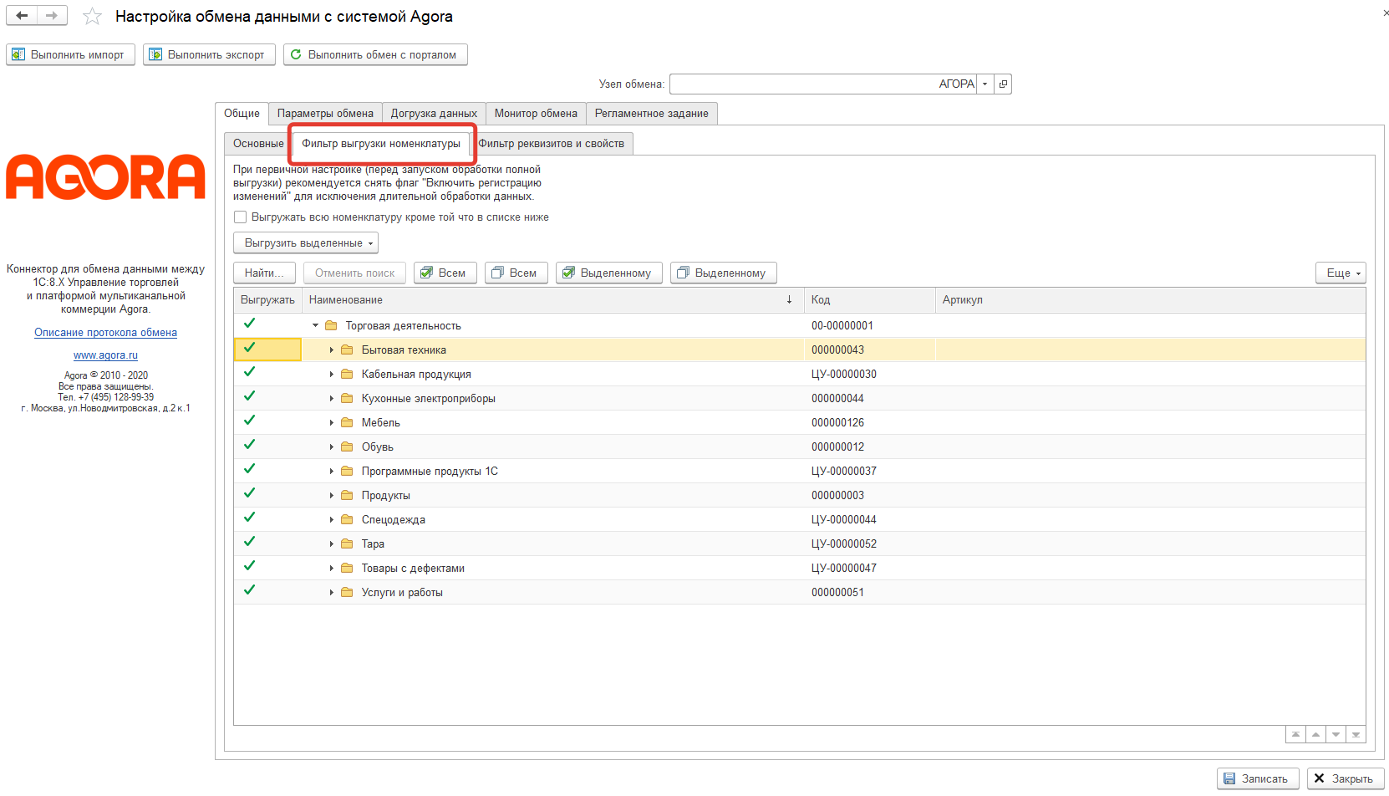Click the first Всем button with checkmark icon

445,273
